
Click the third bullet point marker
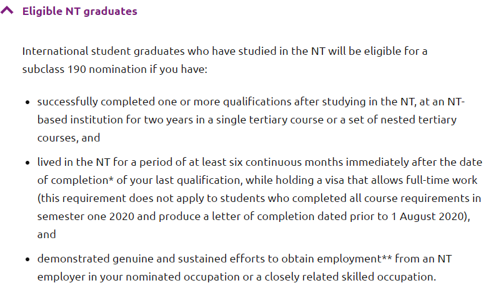coord(28,259)
